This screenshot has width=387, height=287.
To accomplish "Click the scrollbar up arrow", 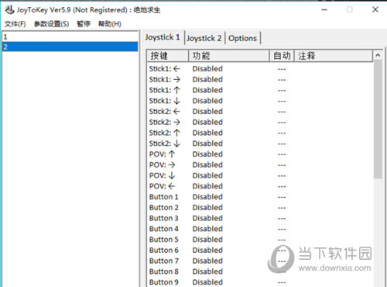I will click(x=378, y=55).
